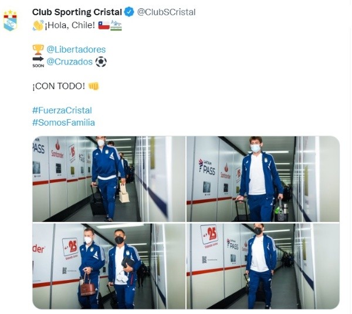Click the @ClubSCristal handle
The height and width of the screenshot is (314, 352).
pos(167,12)
